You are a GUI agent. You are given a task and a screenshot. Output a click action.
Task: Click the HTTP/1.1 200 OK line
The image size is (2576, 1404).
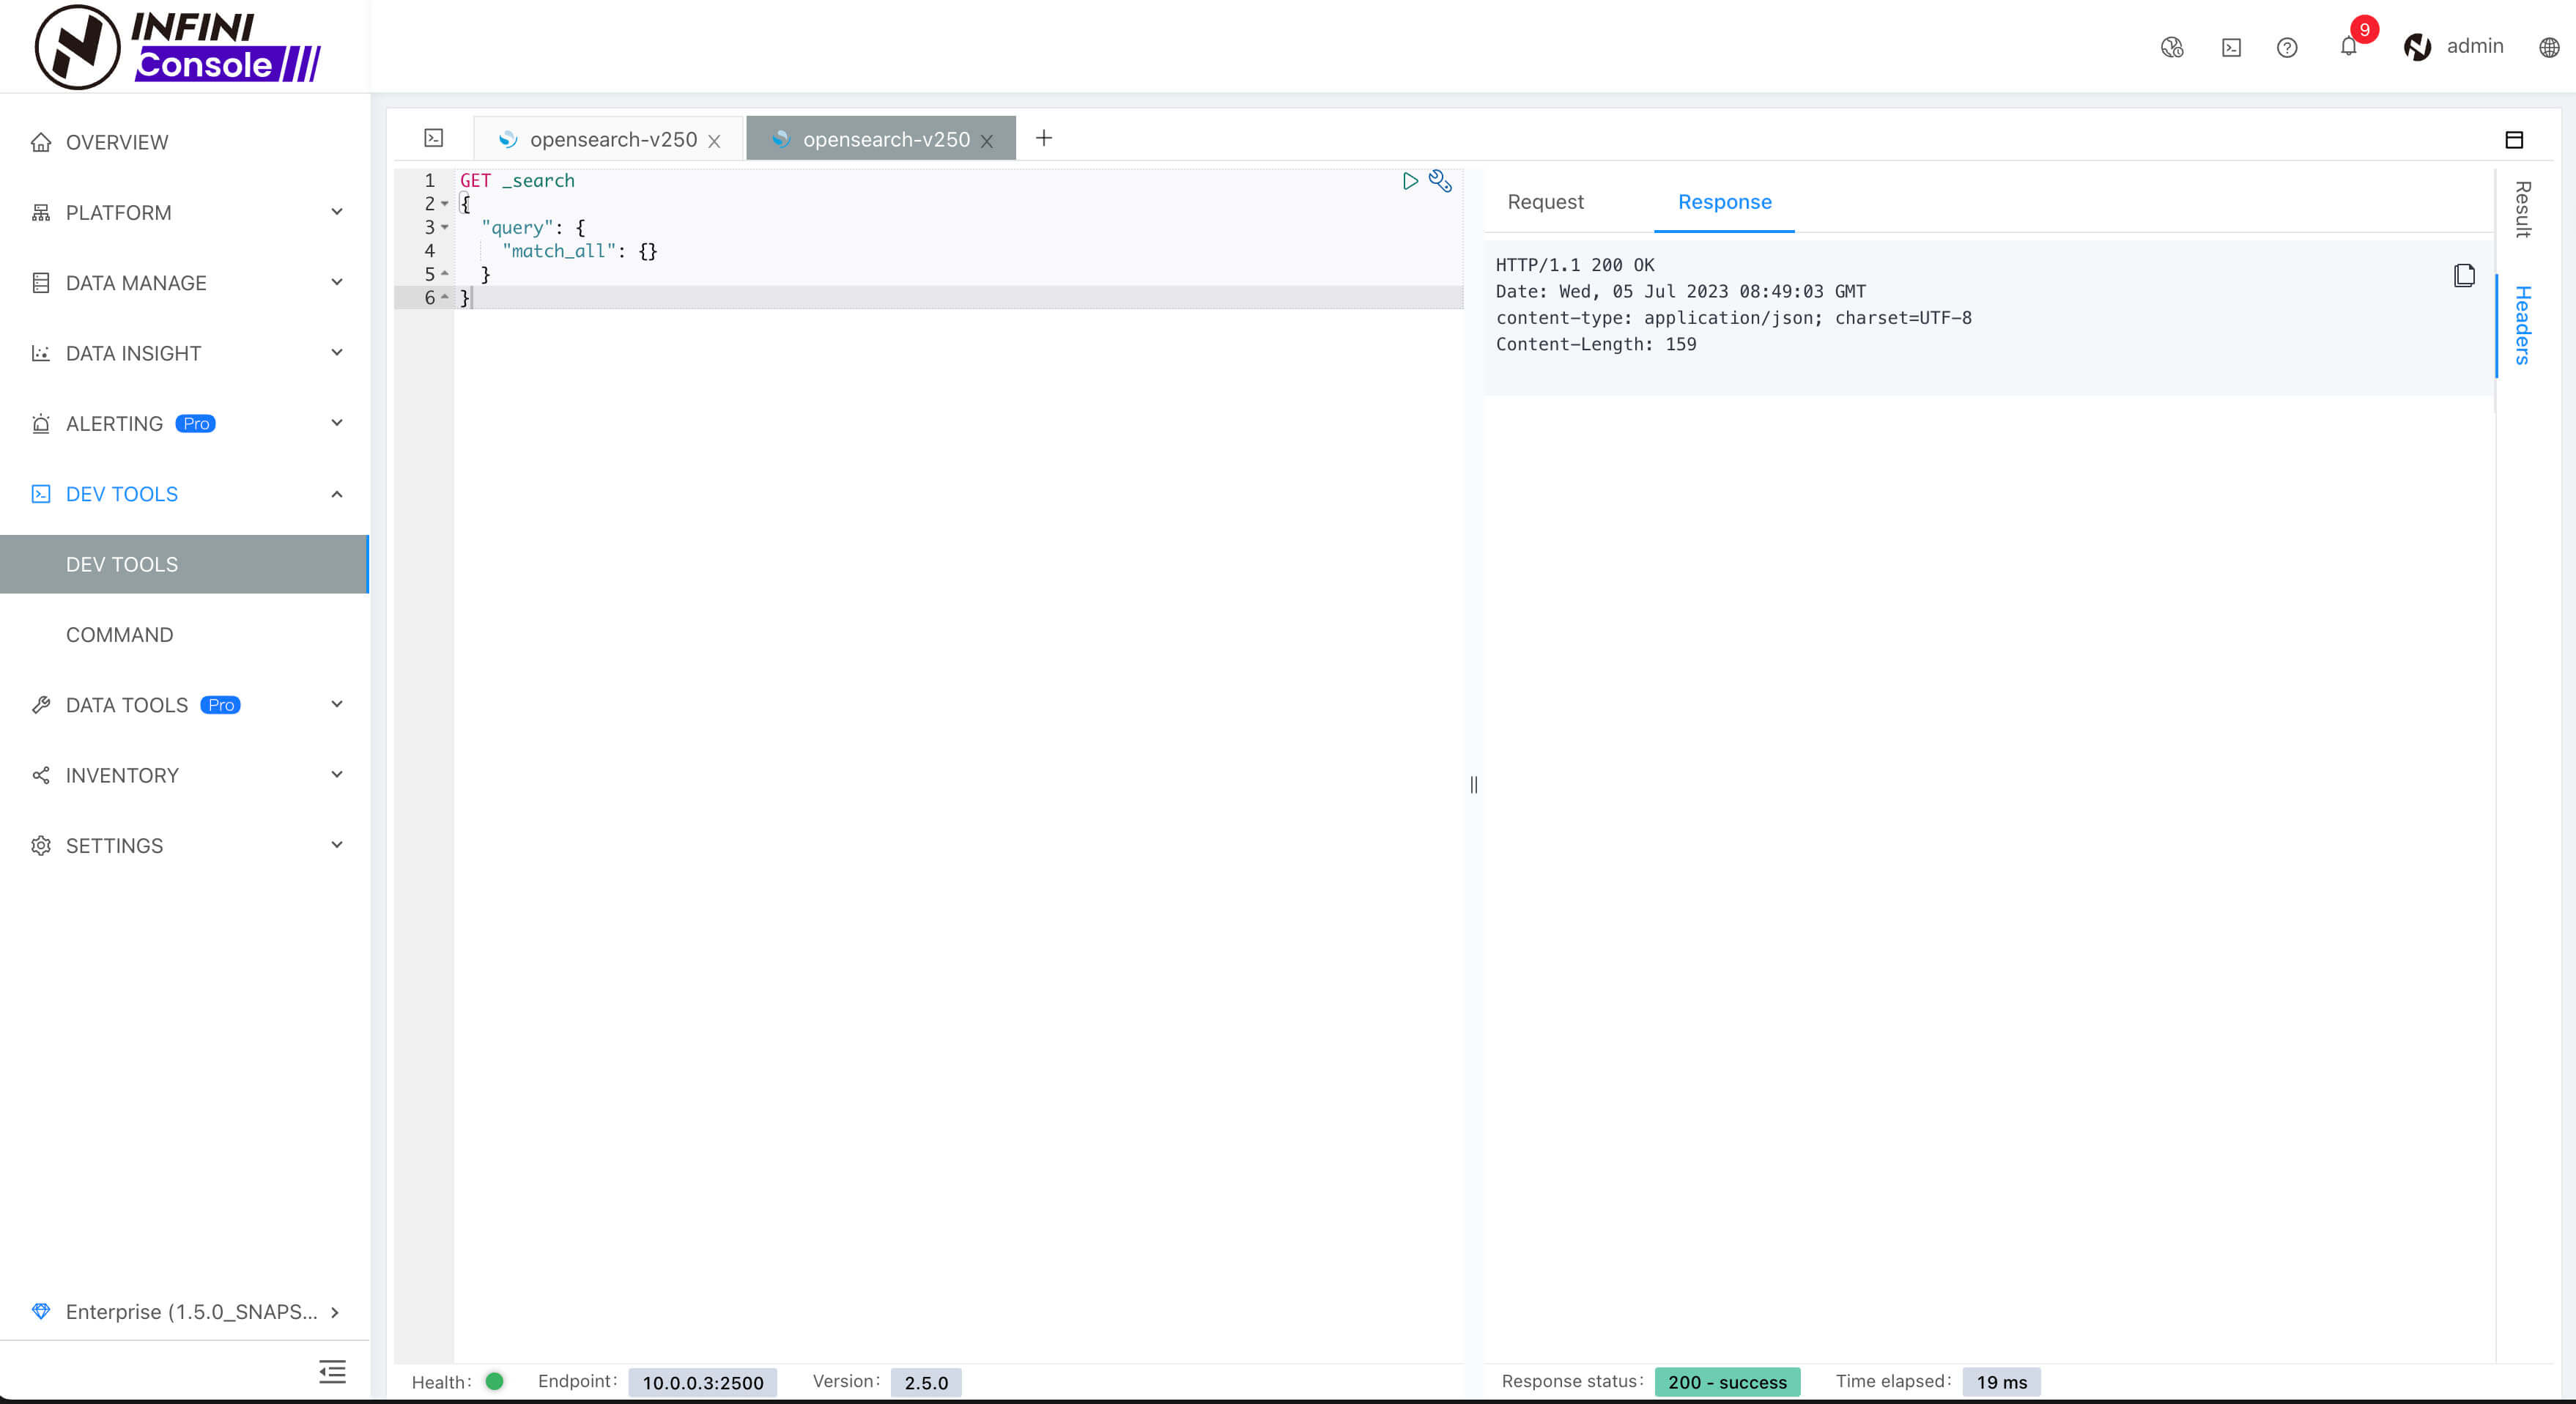(x=1575, y=265)
